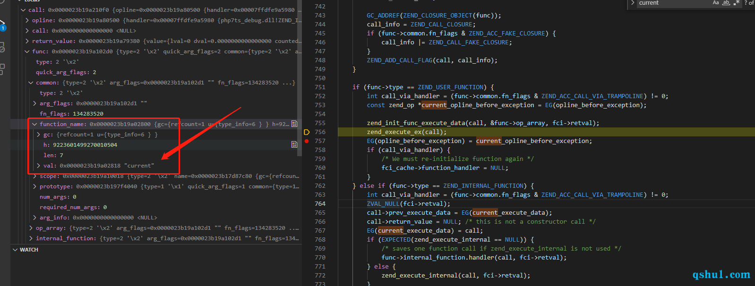Expand val 'current' node
This screenshot has height=286, width=755.
[38, 166]
